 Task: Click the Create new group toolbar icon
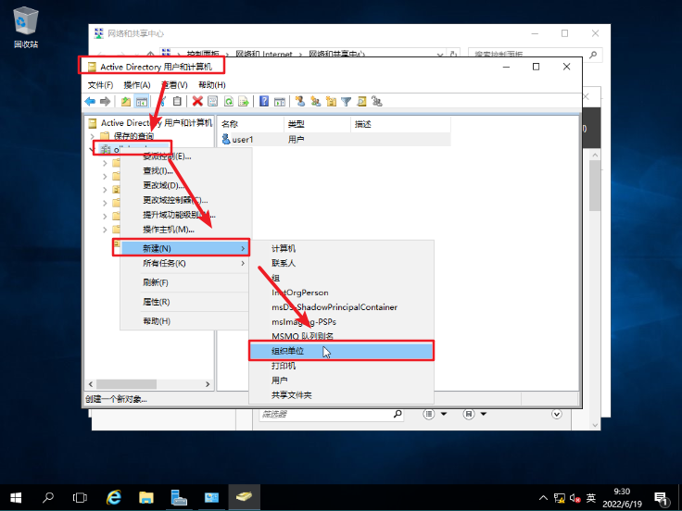[x=315, y=101]
